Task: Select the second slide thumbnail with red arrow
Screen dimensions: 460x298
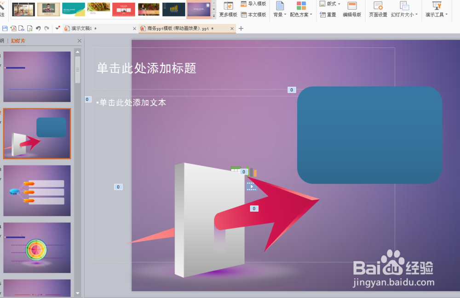Action: click(x=37, y=134)
